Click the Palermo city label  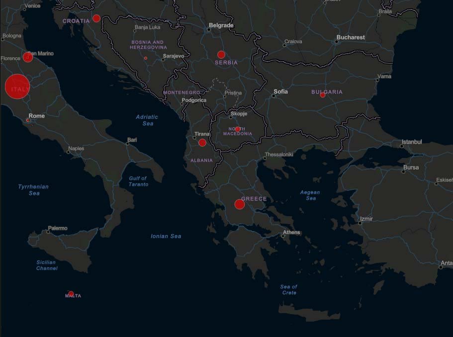57,228
